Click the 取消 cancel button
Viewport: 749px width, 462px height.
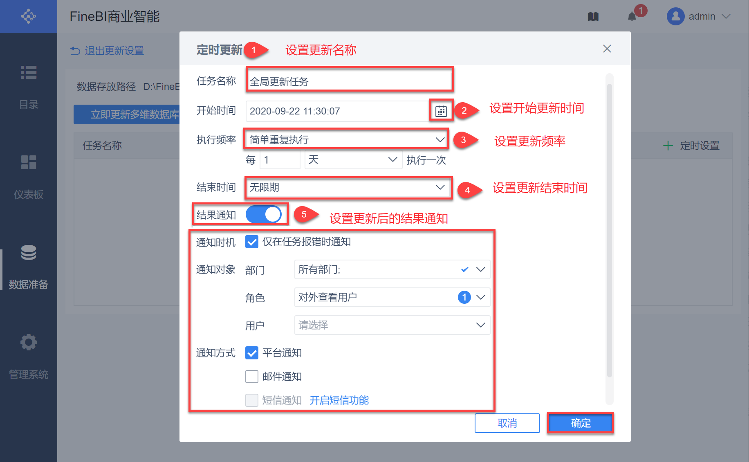(507, 423)
